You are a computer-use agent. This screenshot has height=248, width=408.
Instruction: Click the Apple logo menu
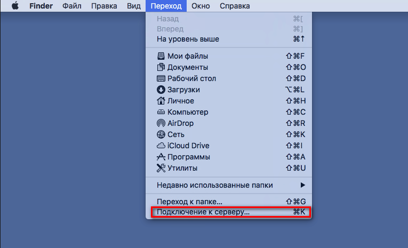point(15,6)
